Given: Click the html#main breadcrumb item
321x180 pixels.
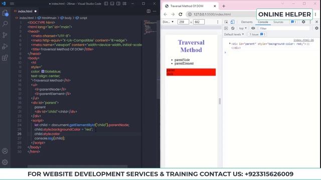Looking at the screenshot, I should (47, 18).
